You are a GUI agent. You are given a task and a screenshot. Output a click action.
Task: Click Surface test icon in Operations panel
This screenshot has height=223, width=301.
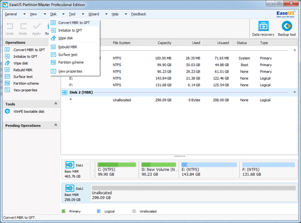pyautogui.click(x=7, y=77)
